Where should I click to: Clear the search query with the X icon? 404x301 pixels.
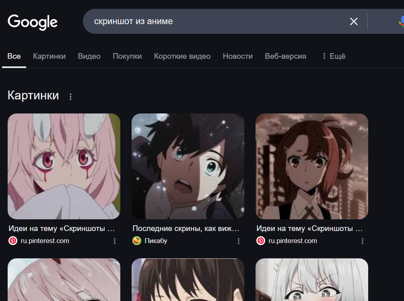pos(354,21)
